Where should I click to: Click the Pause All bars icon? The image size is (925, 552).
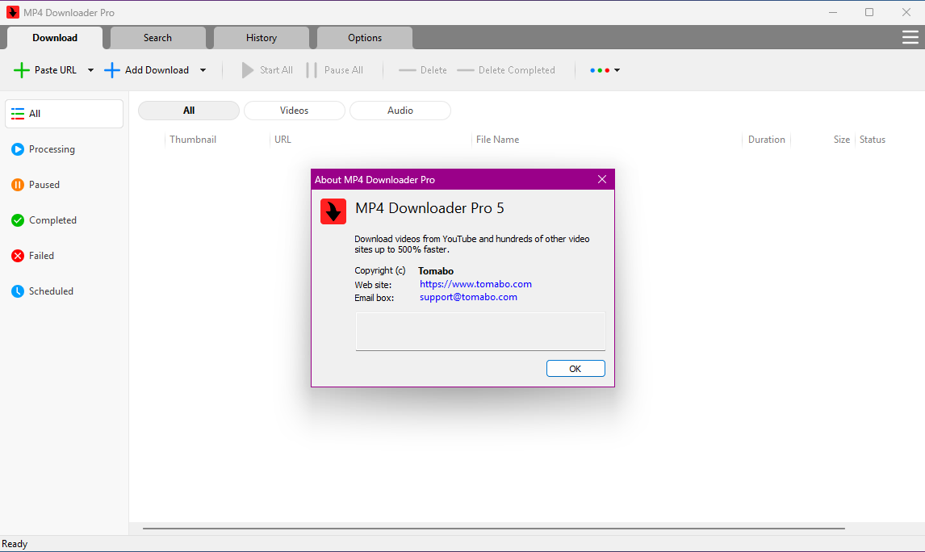(x=312, y=70)
